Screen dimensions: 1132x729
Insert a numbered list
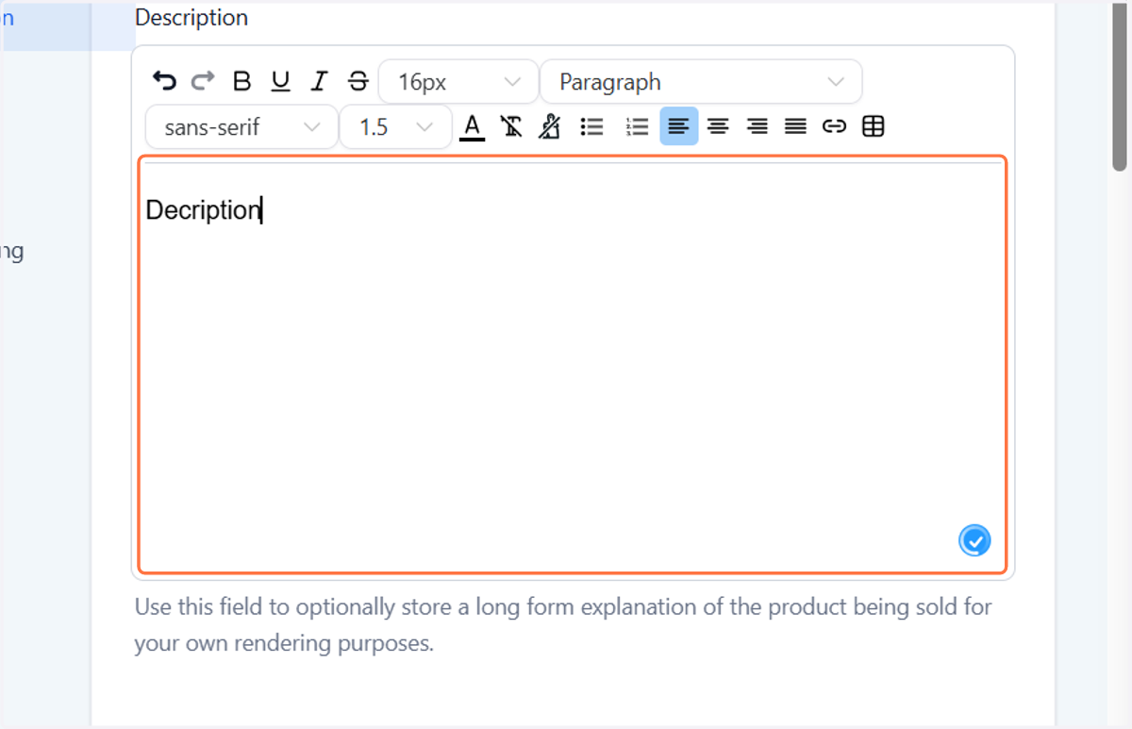[x=638, y=126]
